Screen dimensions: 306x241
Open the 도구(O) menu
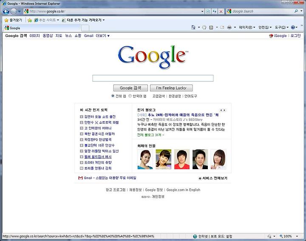click(282, 27)
